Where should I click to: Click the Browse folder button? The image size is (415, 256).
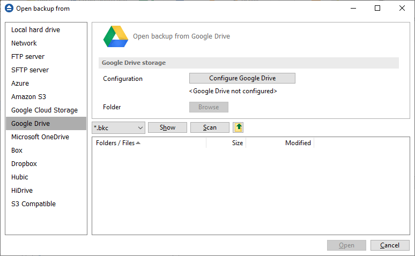click(x=209, y=107)
